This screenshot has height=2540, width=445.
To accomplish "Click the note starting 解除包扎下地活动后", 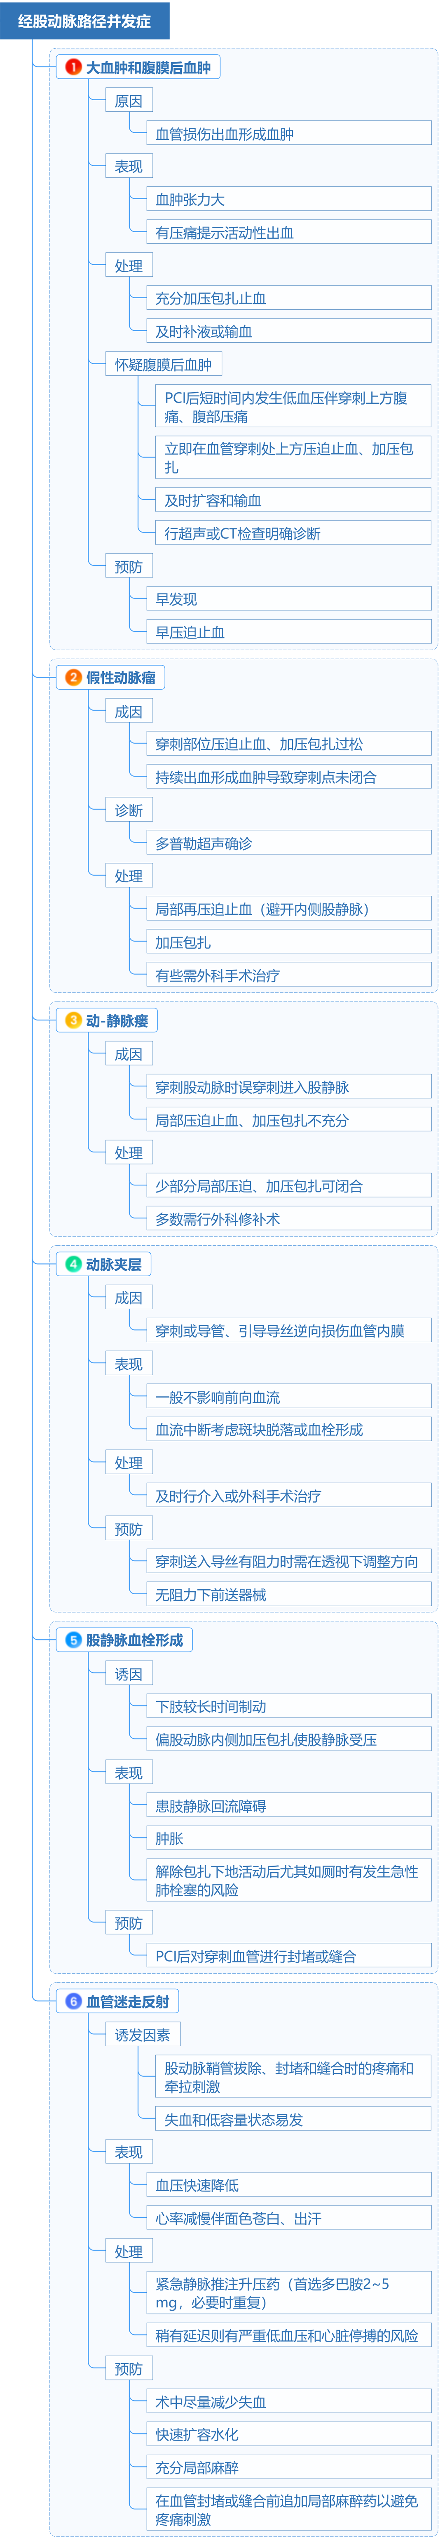I will coord(288,1880).
